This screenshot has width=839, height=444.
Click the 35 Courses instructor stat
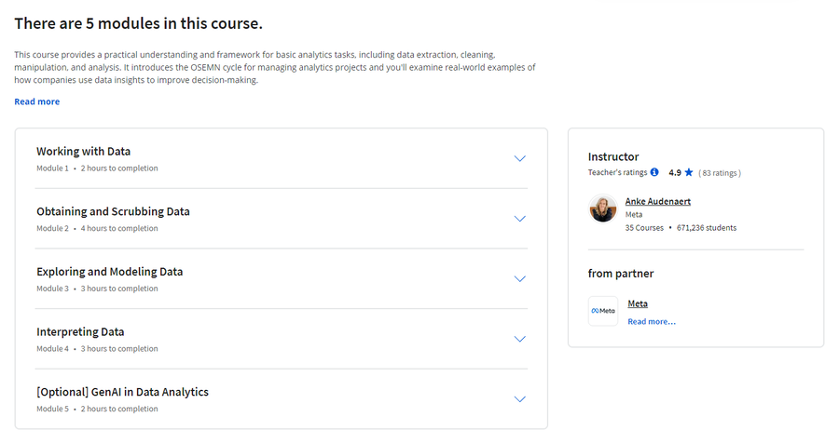644,228
